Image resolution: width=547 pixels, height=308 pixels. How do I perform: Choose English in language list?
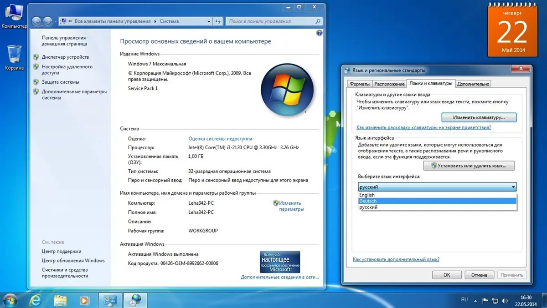click(x=437, y=195)
